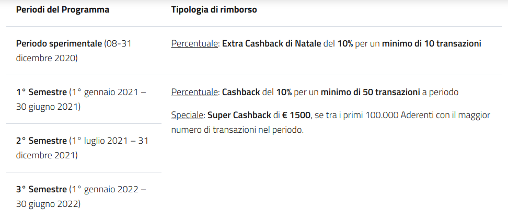Click the 'Tipologia di rimborso' column header
The image size is (508, 220).
pyautogui.click(x=214, y=10)
